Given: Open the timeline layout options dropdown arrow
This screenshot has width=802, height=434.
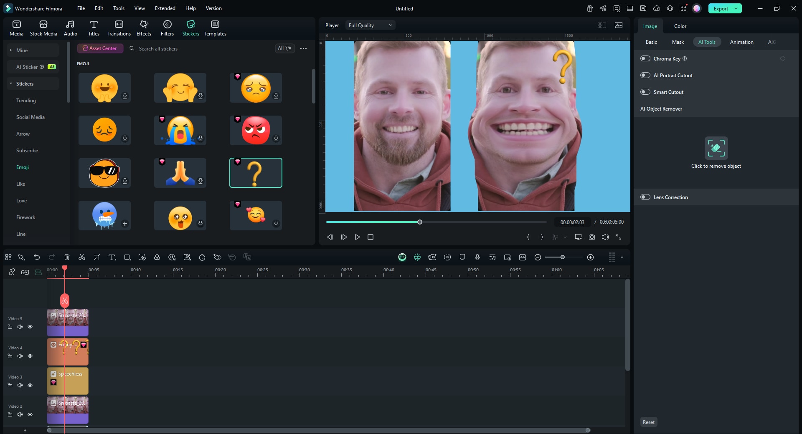Looking at the screenshot, I should [622, 257].
